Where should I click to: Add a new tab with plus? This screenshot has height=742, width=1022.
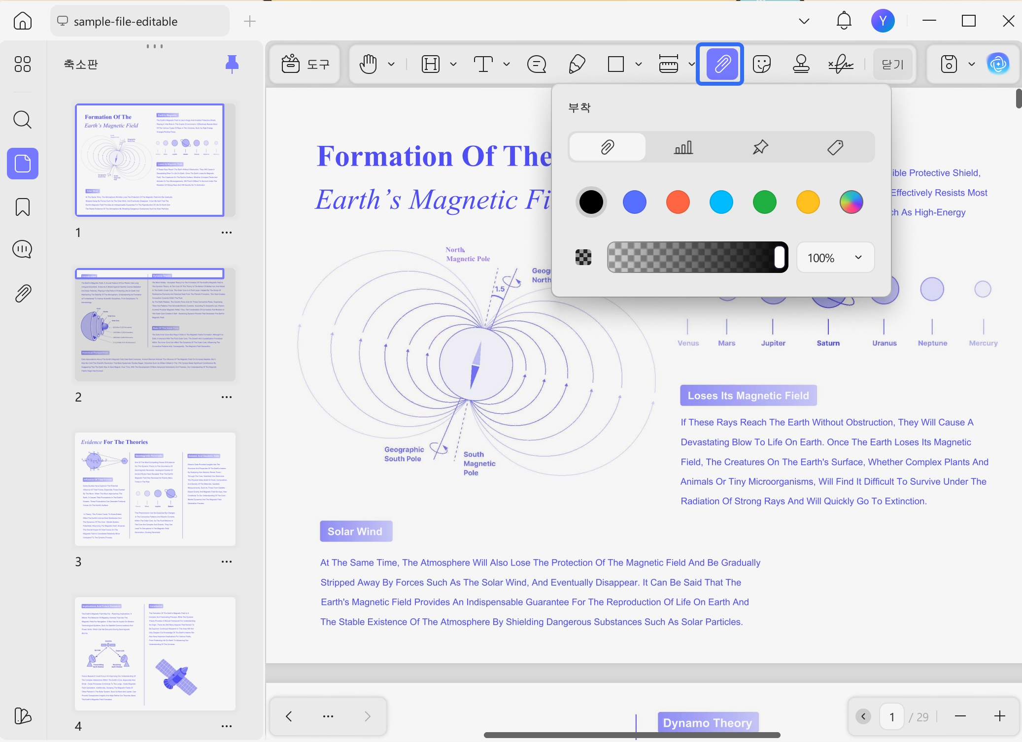click(x=250, y=21)
